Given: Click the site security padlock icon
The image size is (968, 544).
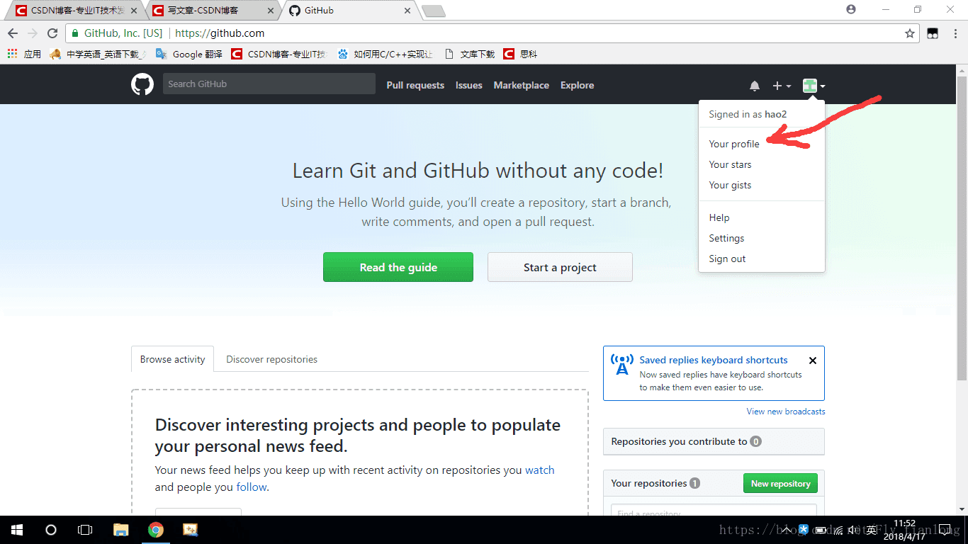Looking at the screenshot, I should tap(75, 33).
